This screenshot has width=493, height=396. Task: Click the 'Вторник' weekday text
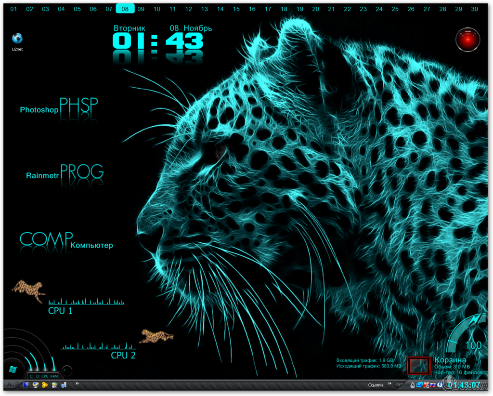pos(129,28)
